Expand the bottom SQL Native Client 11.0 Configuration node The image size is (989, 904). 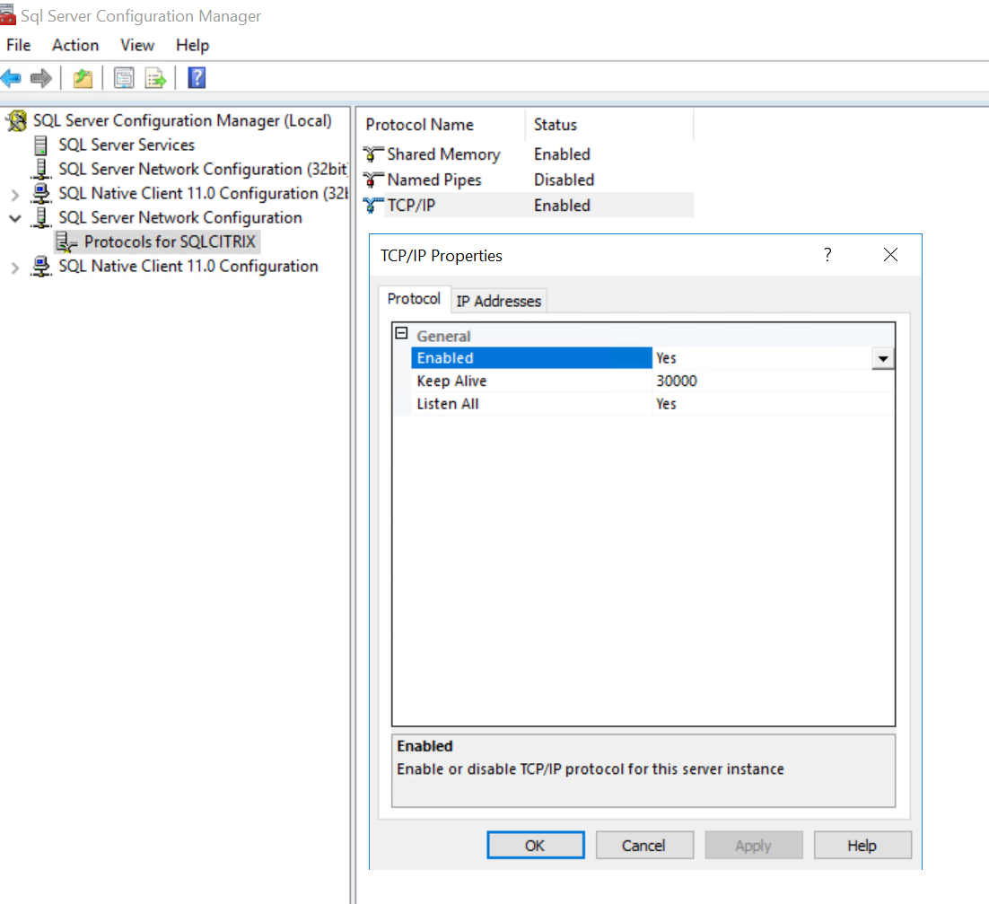point(15,268)
